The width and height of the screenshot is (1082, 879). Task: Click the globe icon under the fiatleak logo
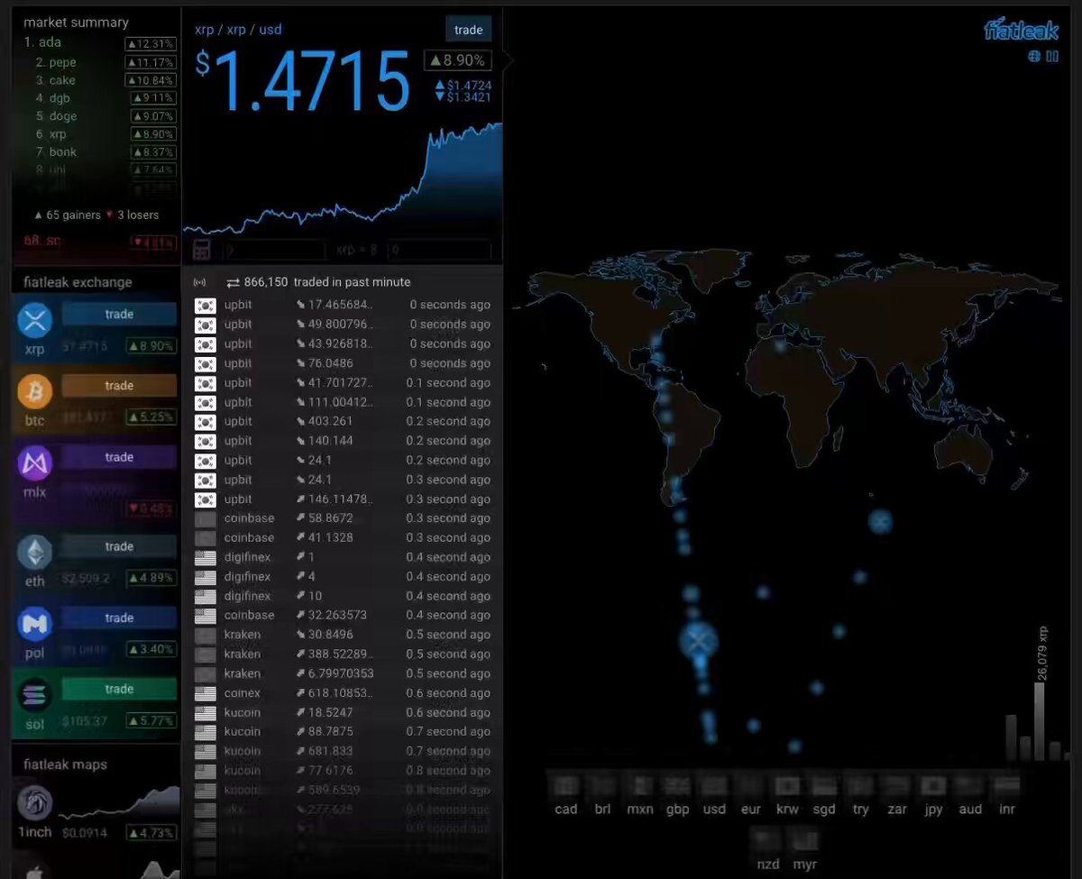[1034, 56]
